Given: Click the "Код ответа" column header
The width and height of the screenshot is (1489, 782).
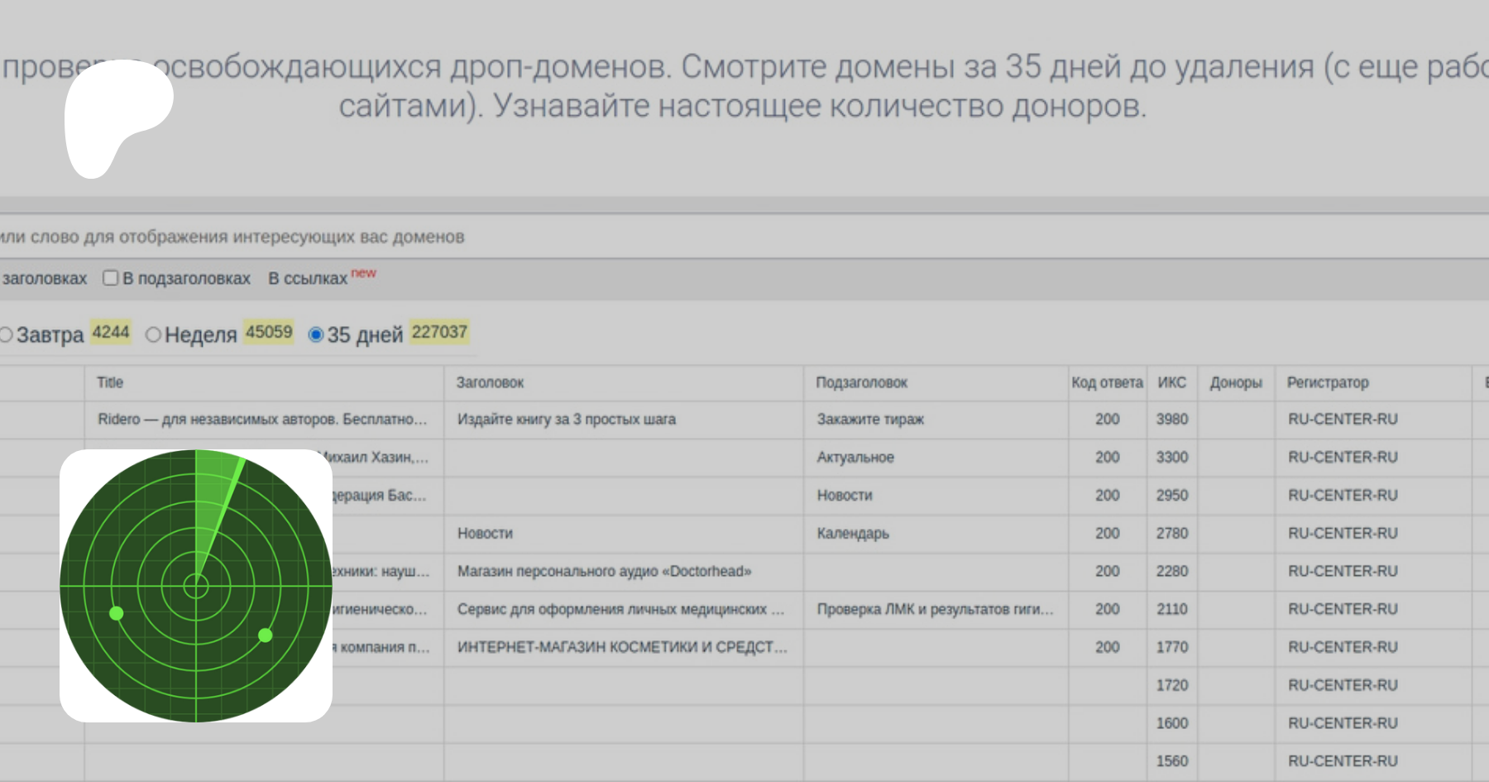Looking at the screenshot, I should [x=1107, y=382].
